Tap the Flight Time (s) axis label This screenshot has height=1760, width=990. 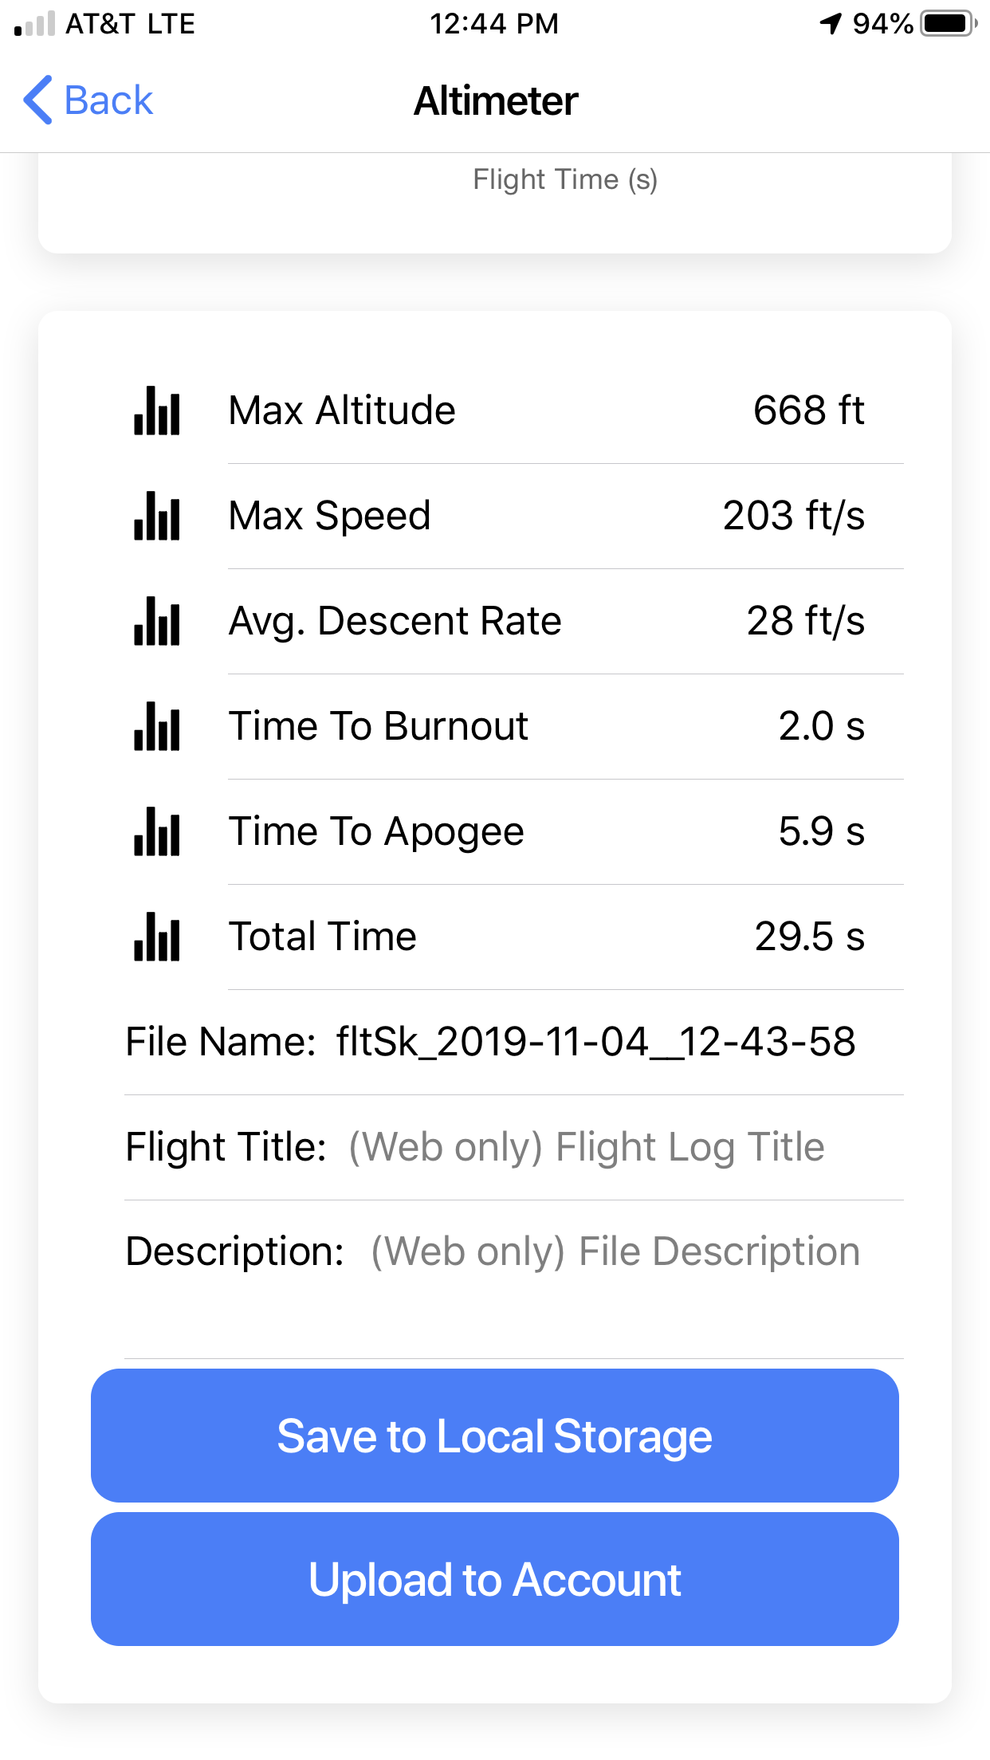[x=564, y=179]
